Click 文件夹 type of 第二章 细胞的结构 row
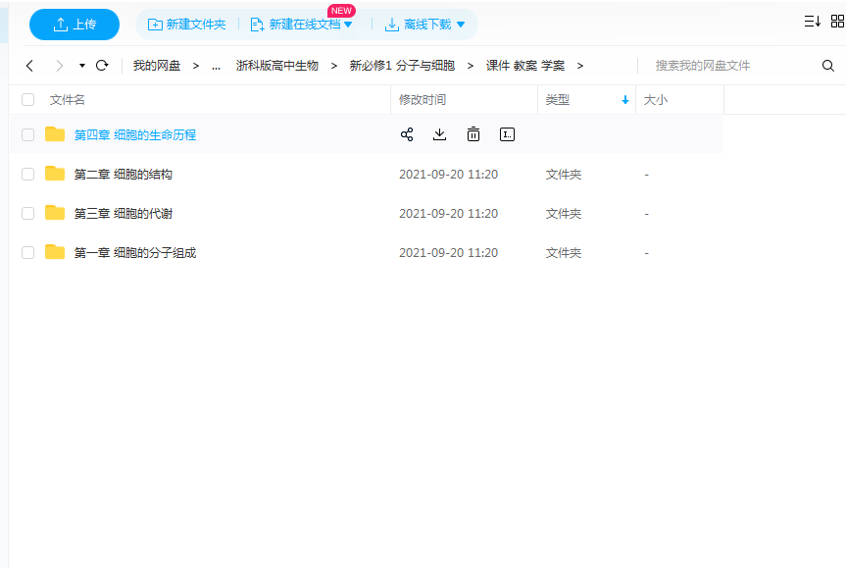The image size is (846, 568). [564, 175]
